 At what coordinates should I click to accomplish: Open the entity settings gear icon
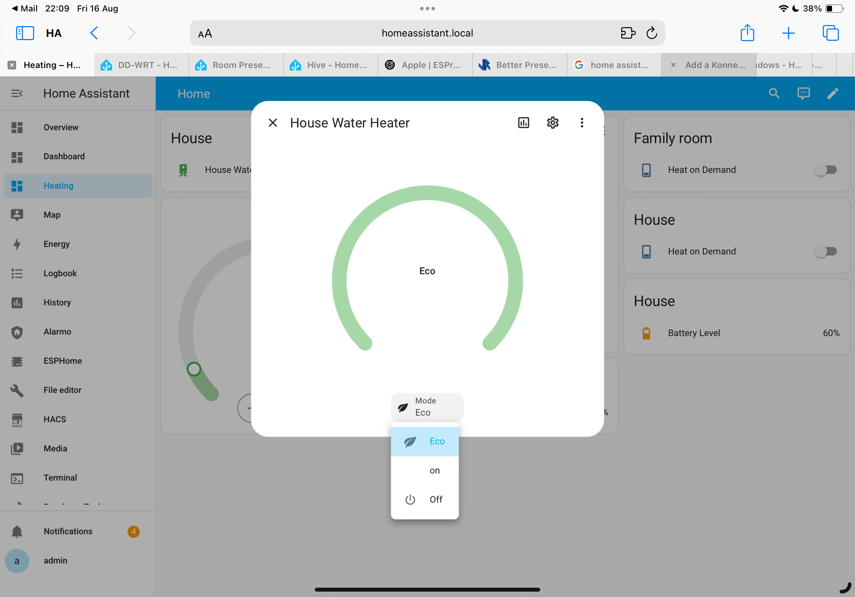552,122
